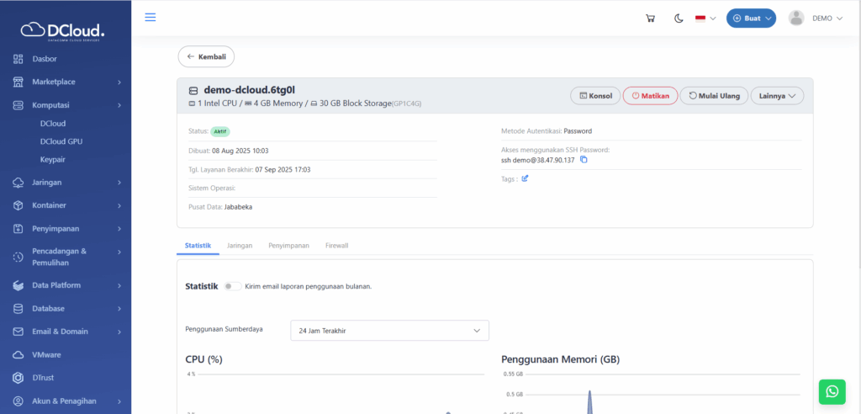Screen dimensions: 861x414
Task: Open WhatsApp chat button
Action: tap(832, 391)
